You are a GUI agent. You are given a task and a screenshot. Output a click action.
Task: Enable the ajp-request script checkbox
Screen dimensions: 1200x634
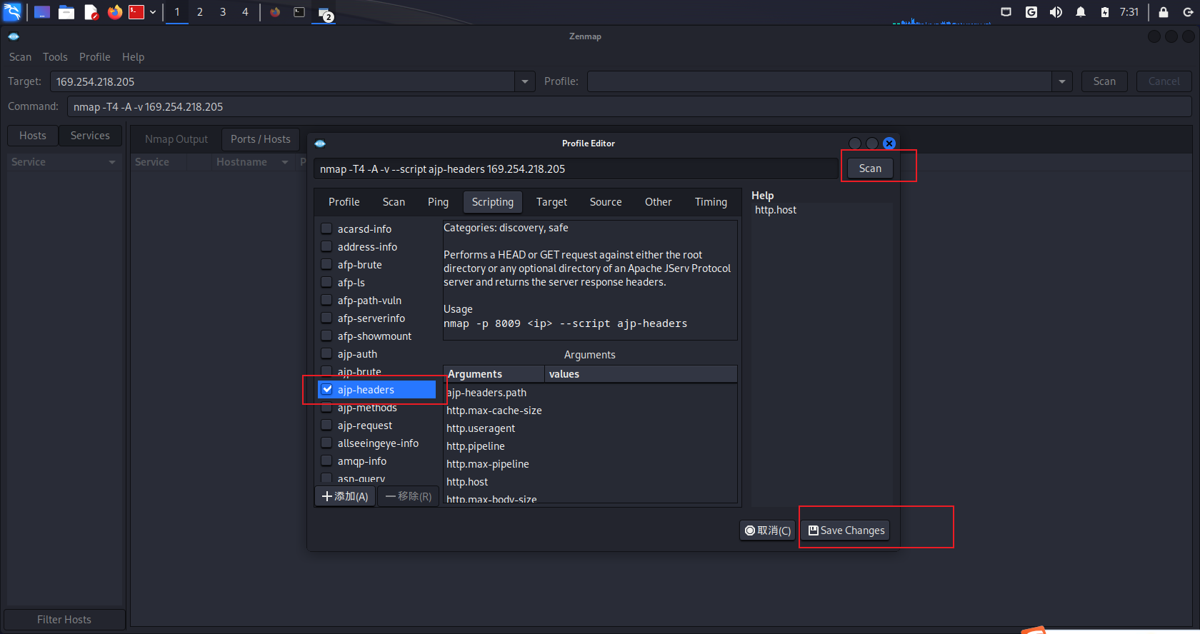[x=326, y=425]
